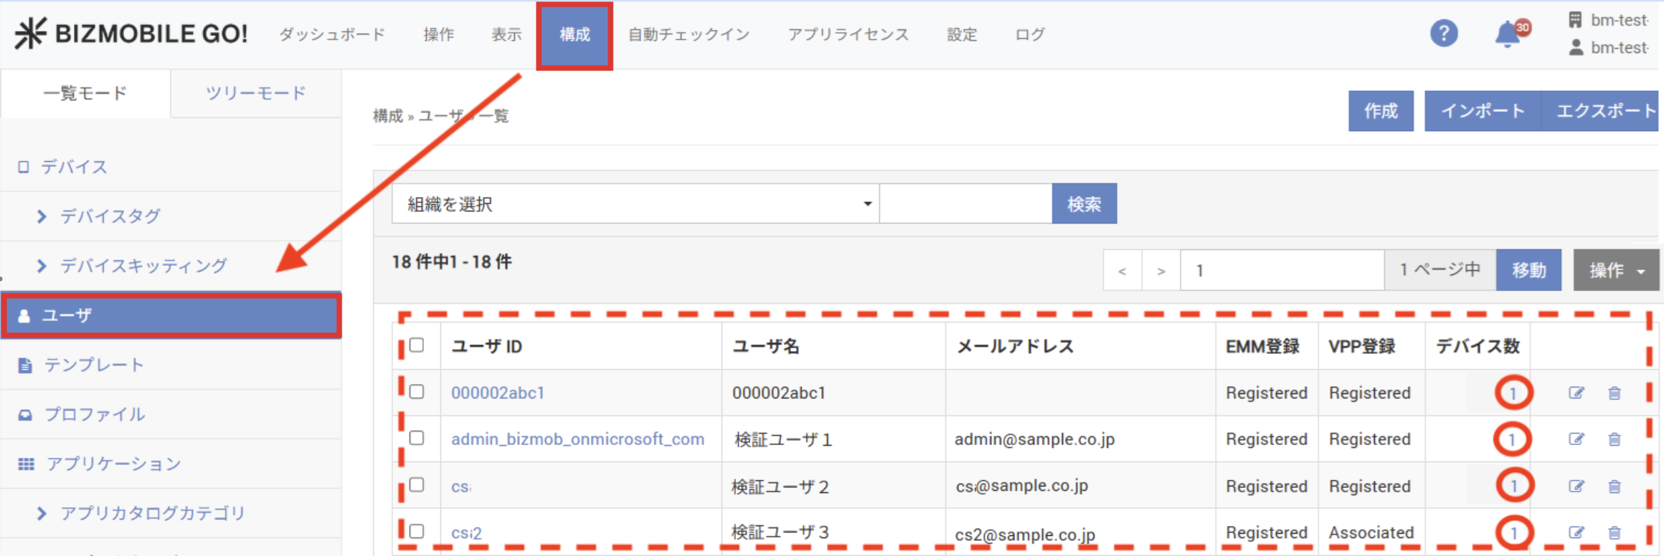1664x556 pixels.
Task: Go to next page with > arrow
Action: (1160, 271)
